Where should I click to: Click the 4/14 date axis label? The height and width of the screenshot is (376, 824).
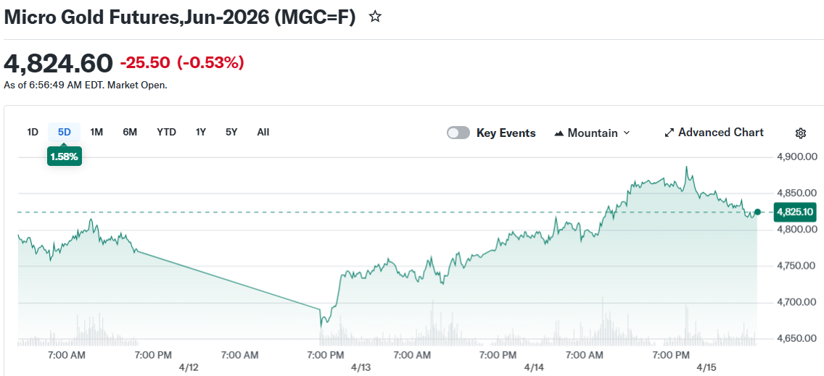(x=534, y=367)
